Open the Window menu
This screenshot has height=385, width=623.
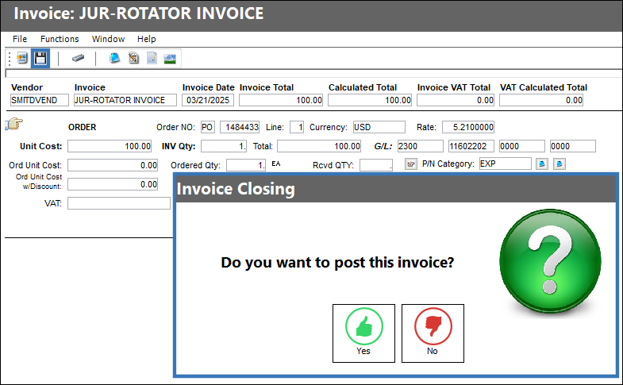pos(108,39)
